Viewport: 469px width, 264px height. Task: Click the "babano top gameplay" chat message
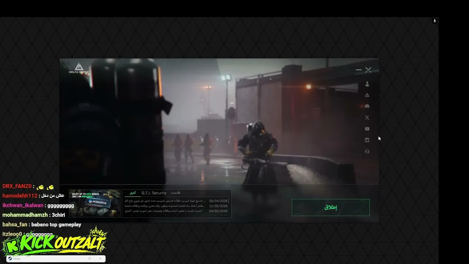56,224
